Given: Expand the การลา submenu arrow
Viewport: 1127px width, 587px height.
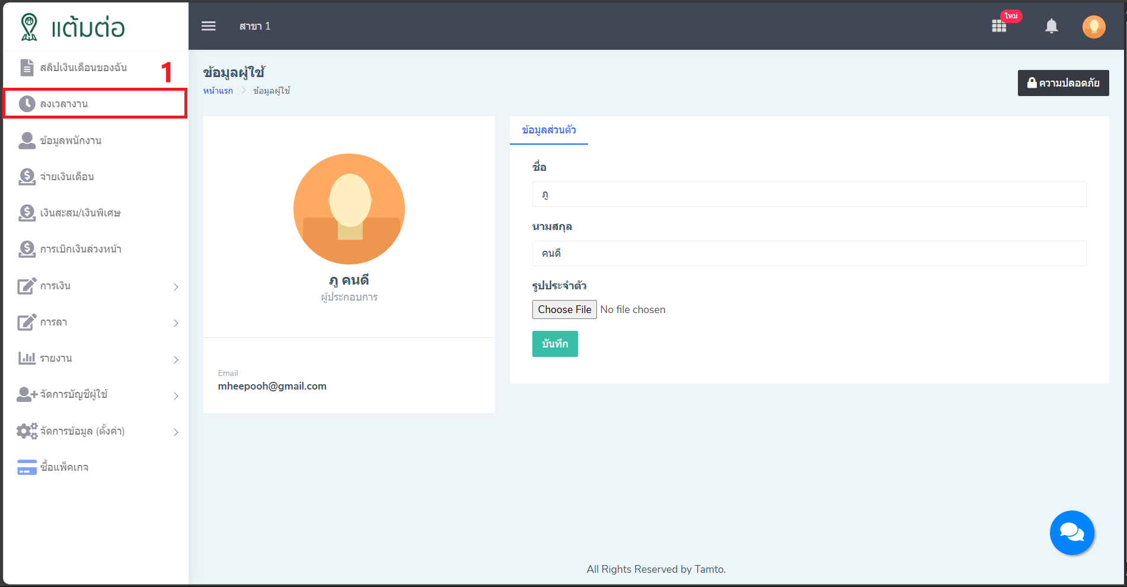Looking at the screenshot, I should pos(176,323).
